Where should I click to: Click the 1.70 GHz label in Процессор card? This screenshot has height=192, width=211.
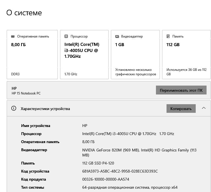coord(71,74)
